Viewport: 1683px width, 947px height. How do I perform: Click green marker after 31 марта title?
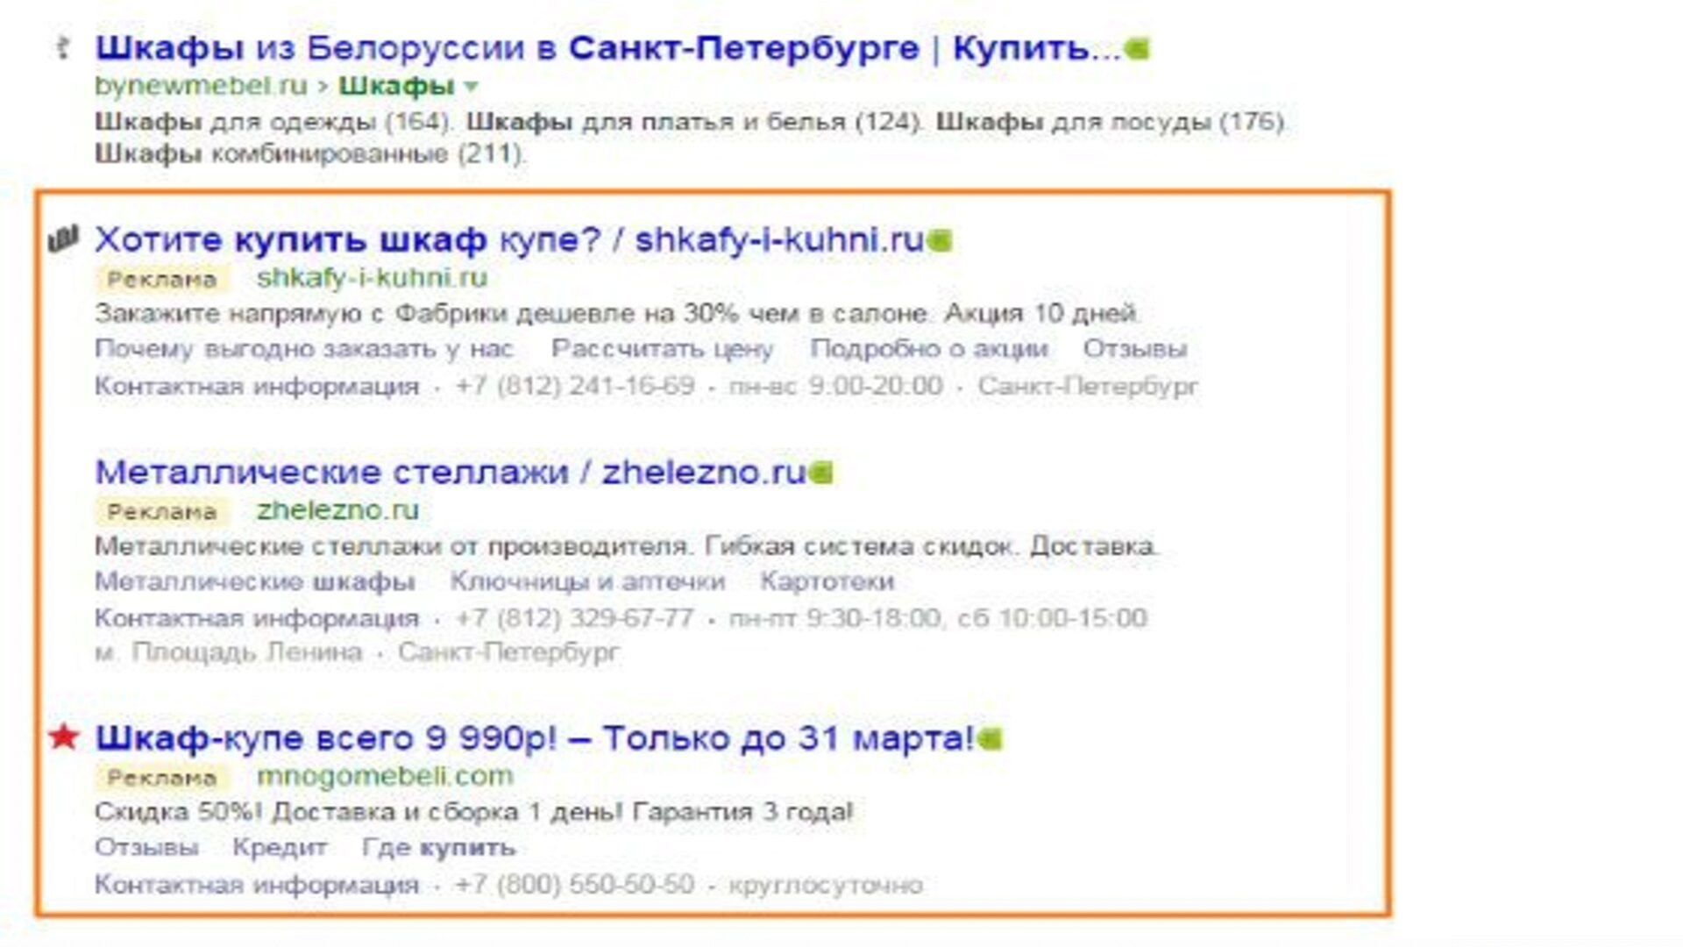(x=991, y=739)
